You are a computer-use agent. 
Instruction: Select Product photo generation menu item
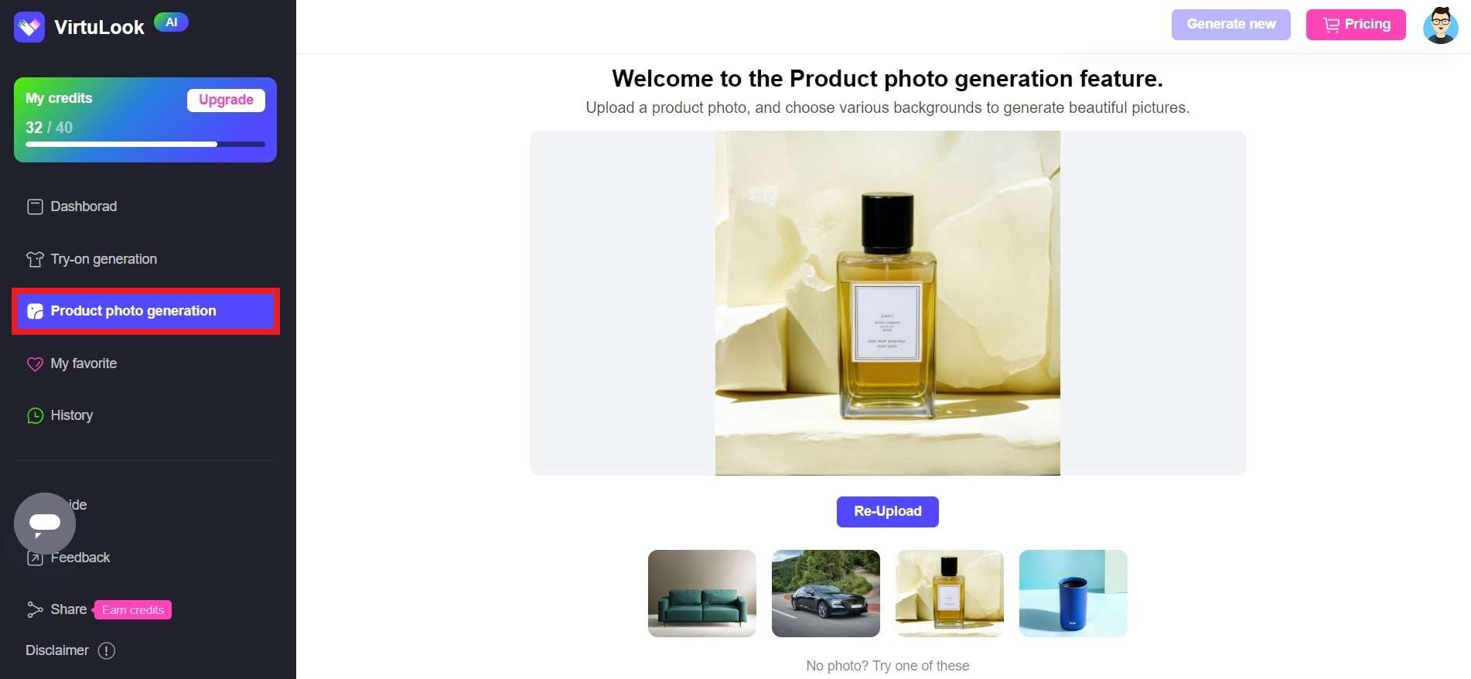click(x=145, y=311)
